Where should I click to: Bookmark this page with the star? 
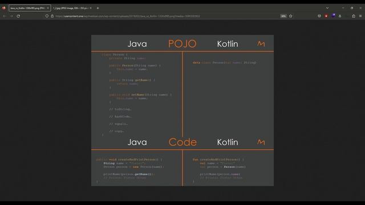click(290, 16)
